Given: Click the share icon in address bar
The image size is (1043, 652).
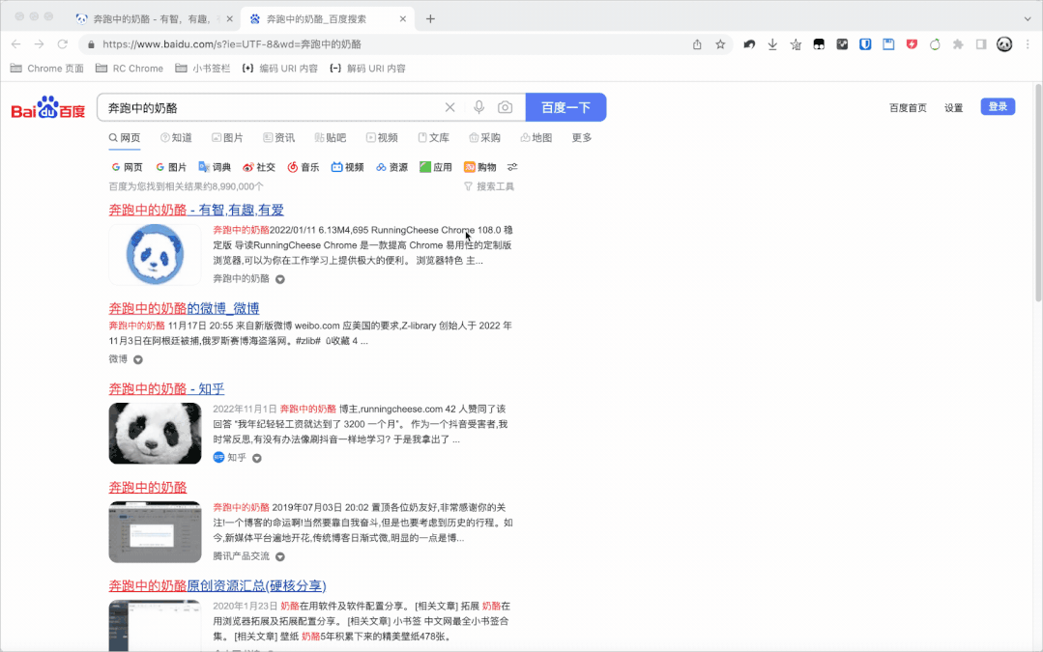Looking at the screenshot, I should tap(697, 44).
